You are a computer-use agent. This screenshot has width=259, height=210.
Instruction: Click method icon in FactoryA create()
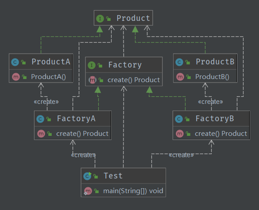click(x=41, y=134)
